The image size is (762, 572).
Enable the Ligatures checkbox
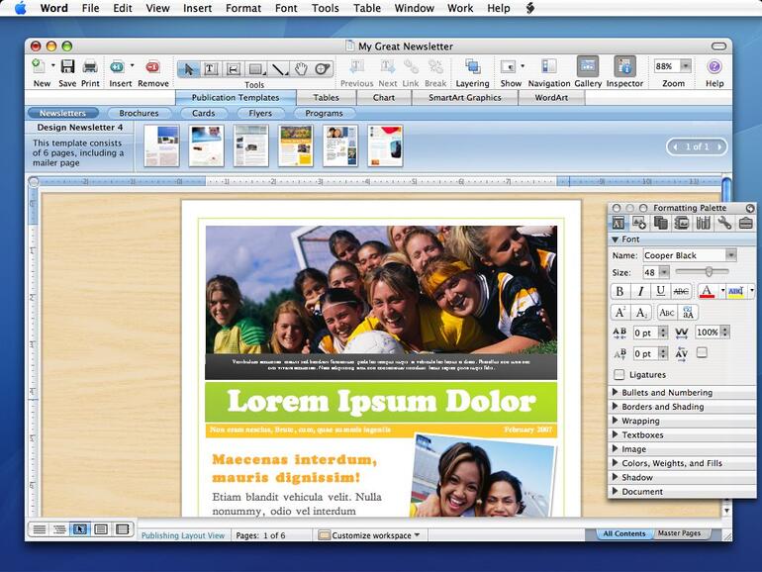[x=619, y=375]
